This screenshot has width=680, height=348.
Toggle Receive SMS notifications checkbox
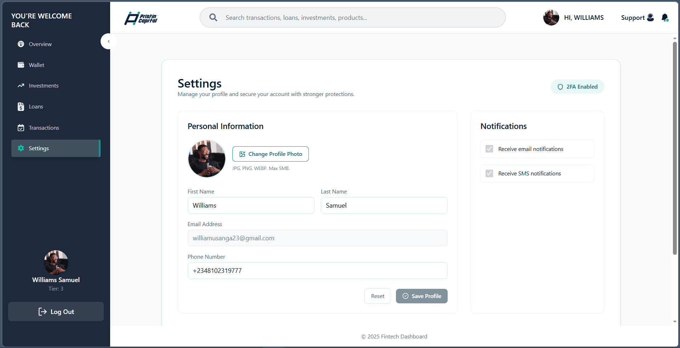[489, 173]
